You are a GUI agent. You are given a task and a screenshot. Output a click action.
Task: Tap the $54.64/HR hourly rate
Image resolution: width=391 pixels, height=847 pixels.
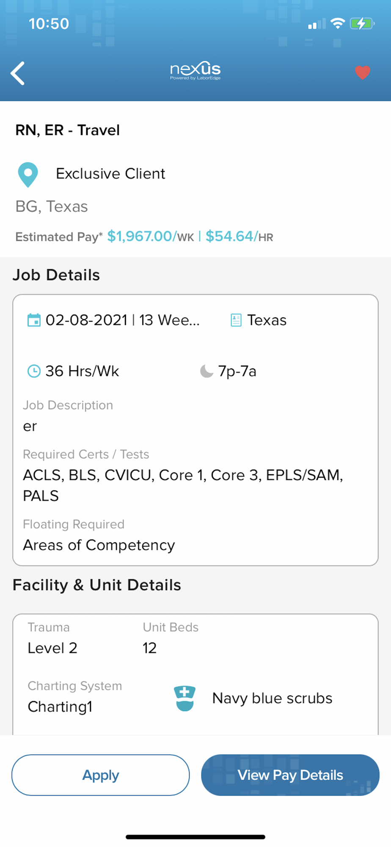pos(240,236)
